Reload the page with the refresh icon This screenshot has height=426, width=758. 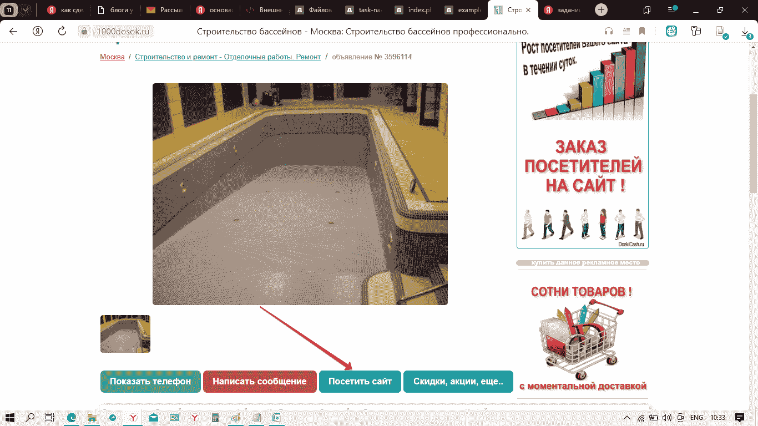62,31
